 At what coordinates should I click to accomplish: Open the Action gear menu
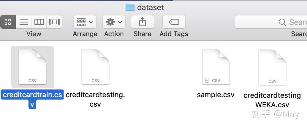tap(114, 22)
